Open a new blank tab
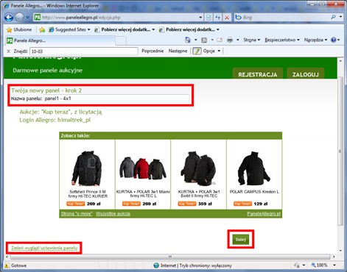This screenshot has width=347, height=272. click(x=121, y=40)
